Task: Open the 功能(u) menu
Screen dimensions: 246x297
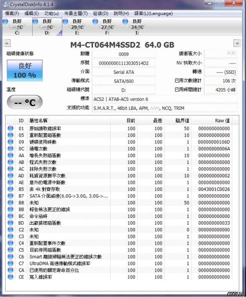Action: coord(52,13)
